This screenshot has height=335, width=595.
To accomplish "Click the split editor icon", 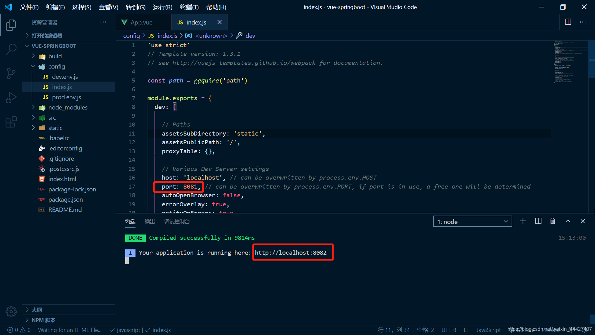I will tap(568, 22).
